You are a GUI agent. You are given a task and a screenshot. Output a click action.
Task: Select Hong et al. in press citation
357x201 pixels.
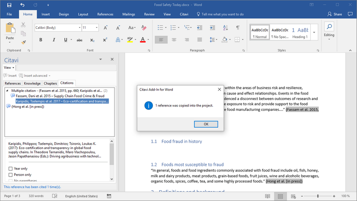[x=28, y=107]
